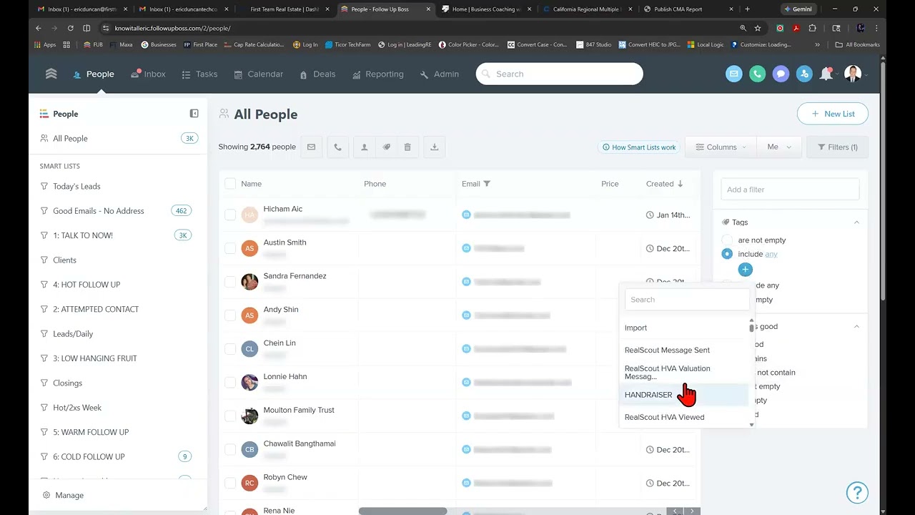Check the Sandra Fernandez row checkbox

pos(230,282)
